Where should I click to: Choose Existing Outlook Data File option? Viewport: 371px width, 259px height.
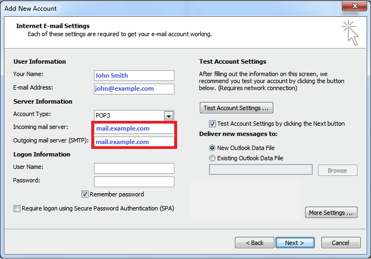click(x=212, y=158)
